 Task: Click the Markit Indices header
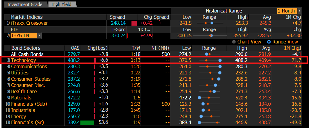(27, 17)
